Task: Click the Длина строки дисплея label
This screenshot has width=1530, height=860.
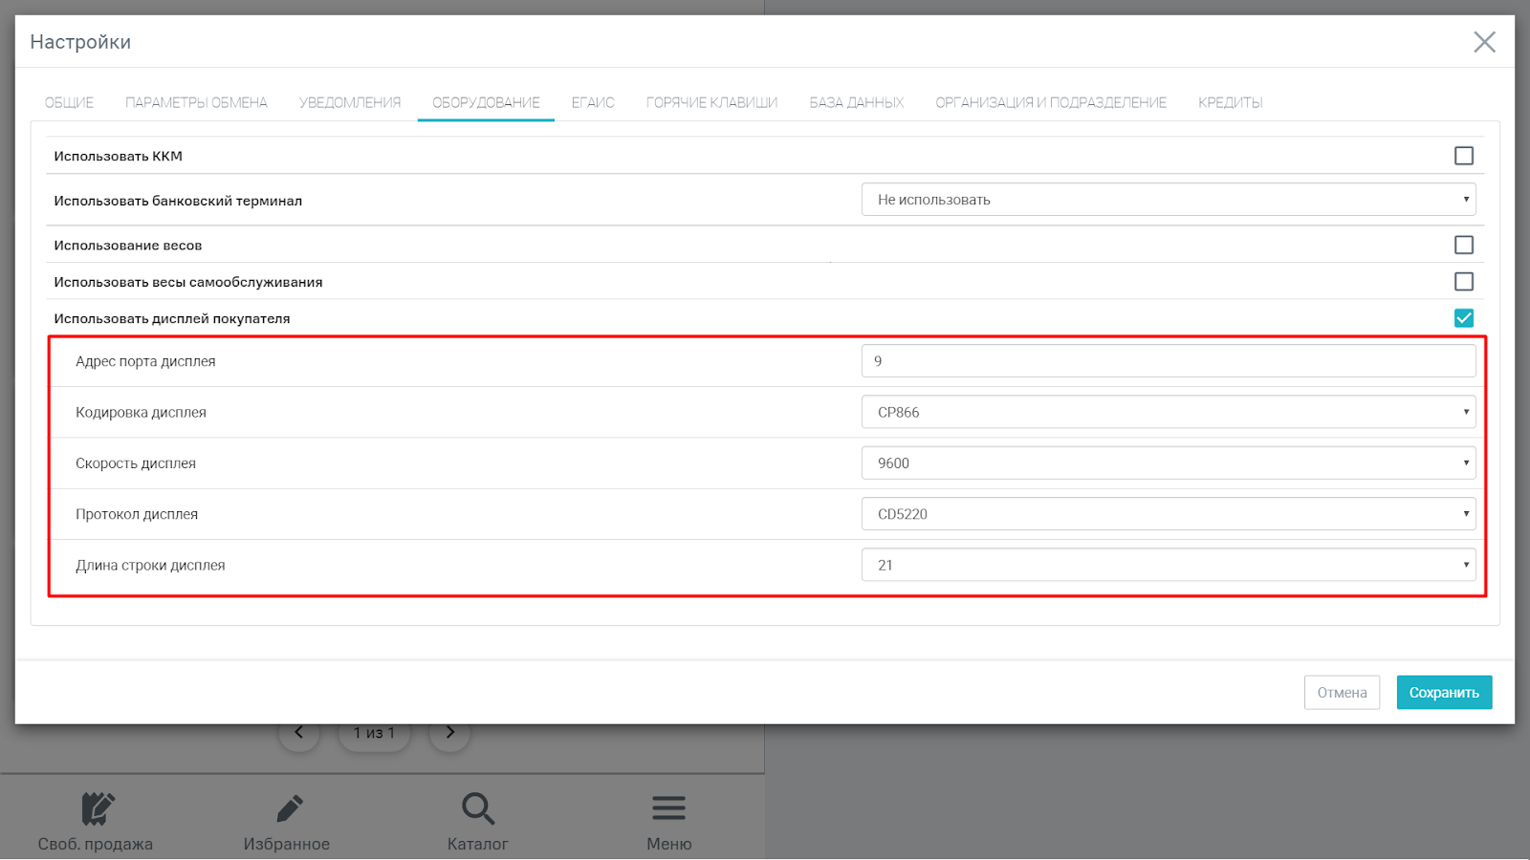Action: point(150,566)
